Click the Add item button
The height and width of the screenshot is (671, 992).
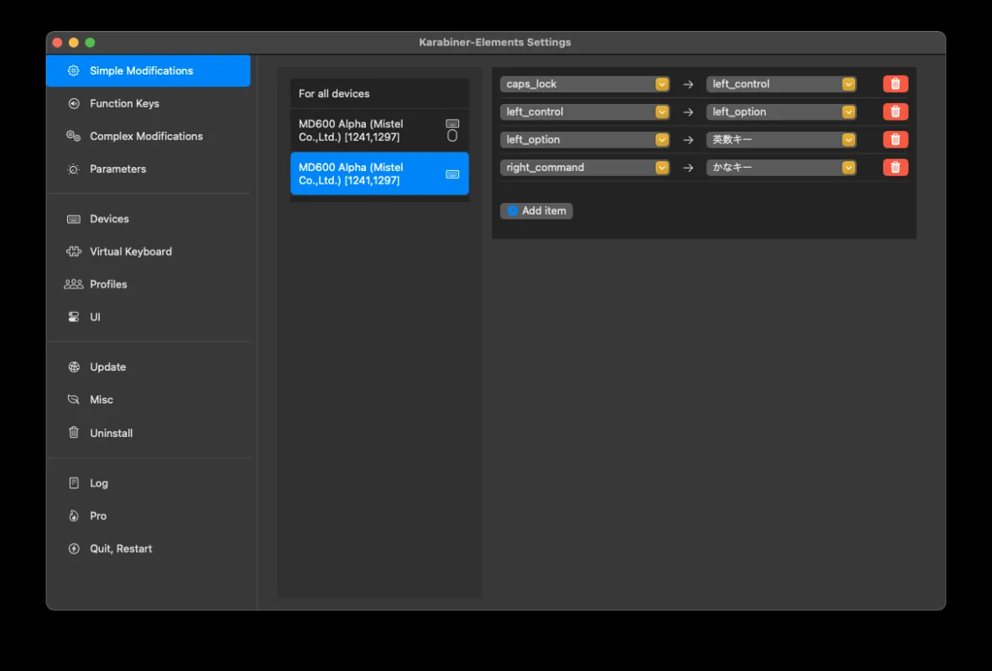(536, 211)
